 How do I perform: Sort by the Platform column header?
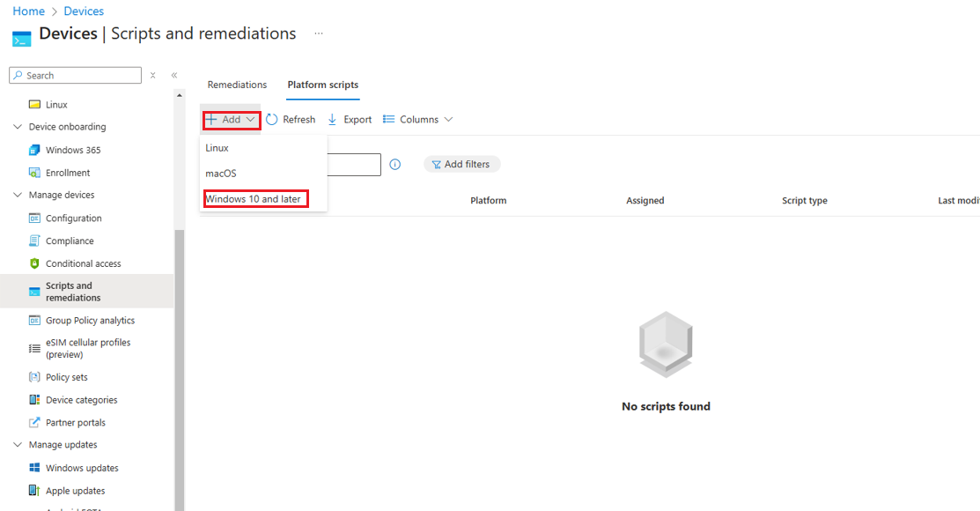pyautogui.click(x=488, y=201)
